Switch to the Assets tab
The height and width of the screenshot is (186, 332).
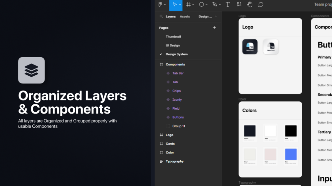pos(185,16)
